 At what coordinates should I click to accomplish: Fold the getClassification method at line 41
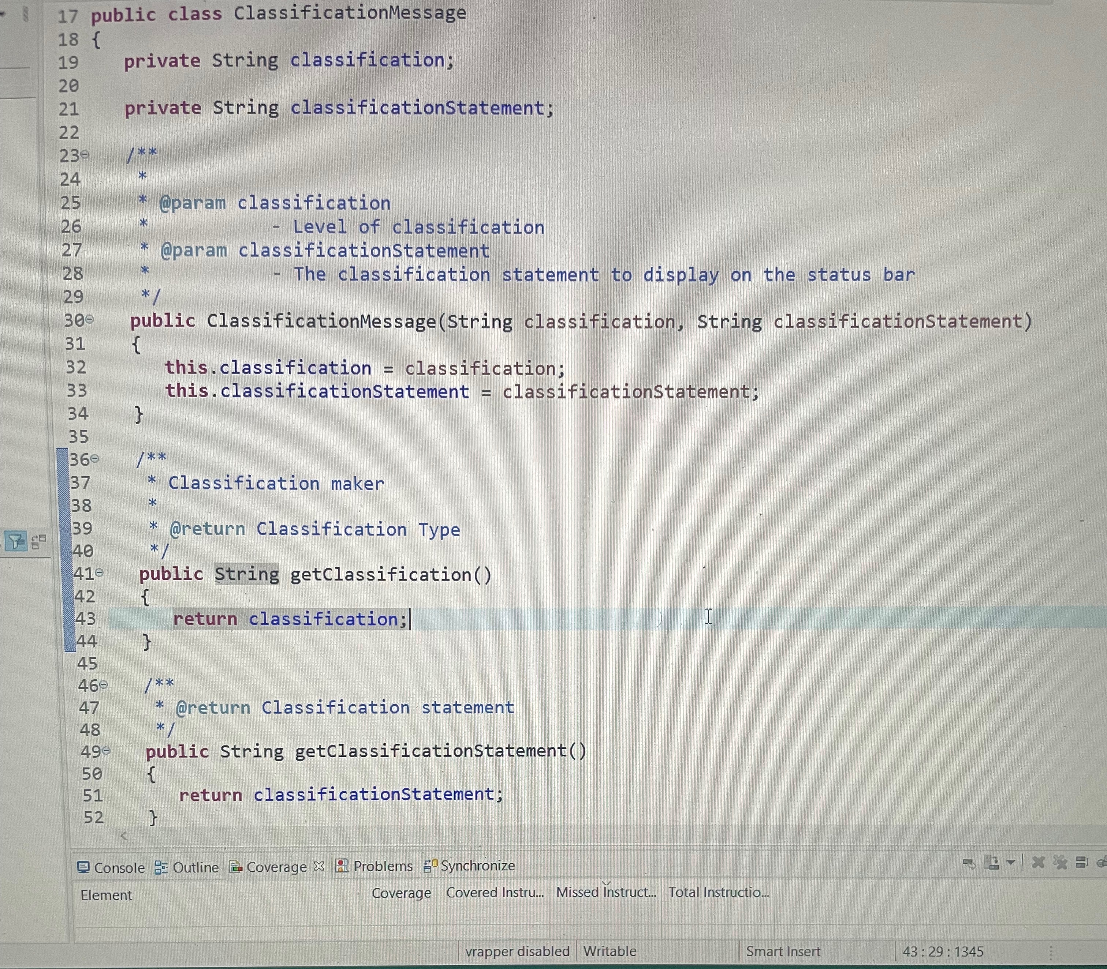[99, 572]
